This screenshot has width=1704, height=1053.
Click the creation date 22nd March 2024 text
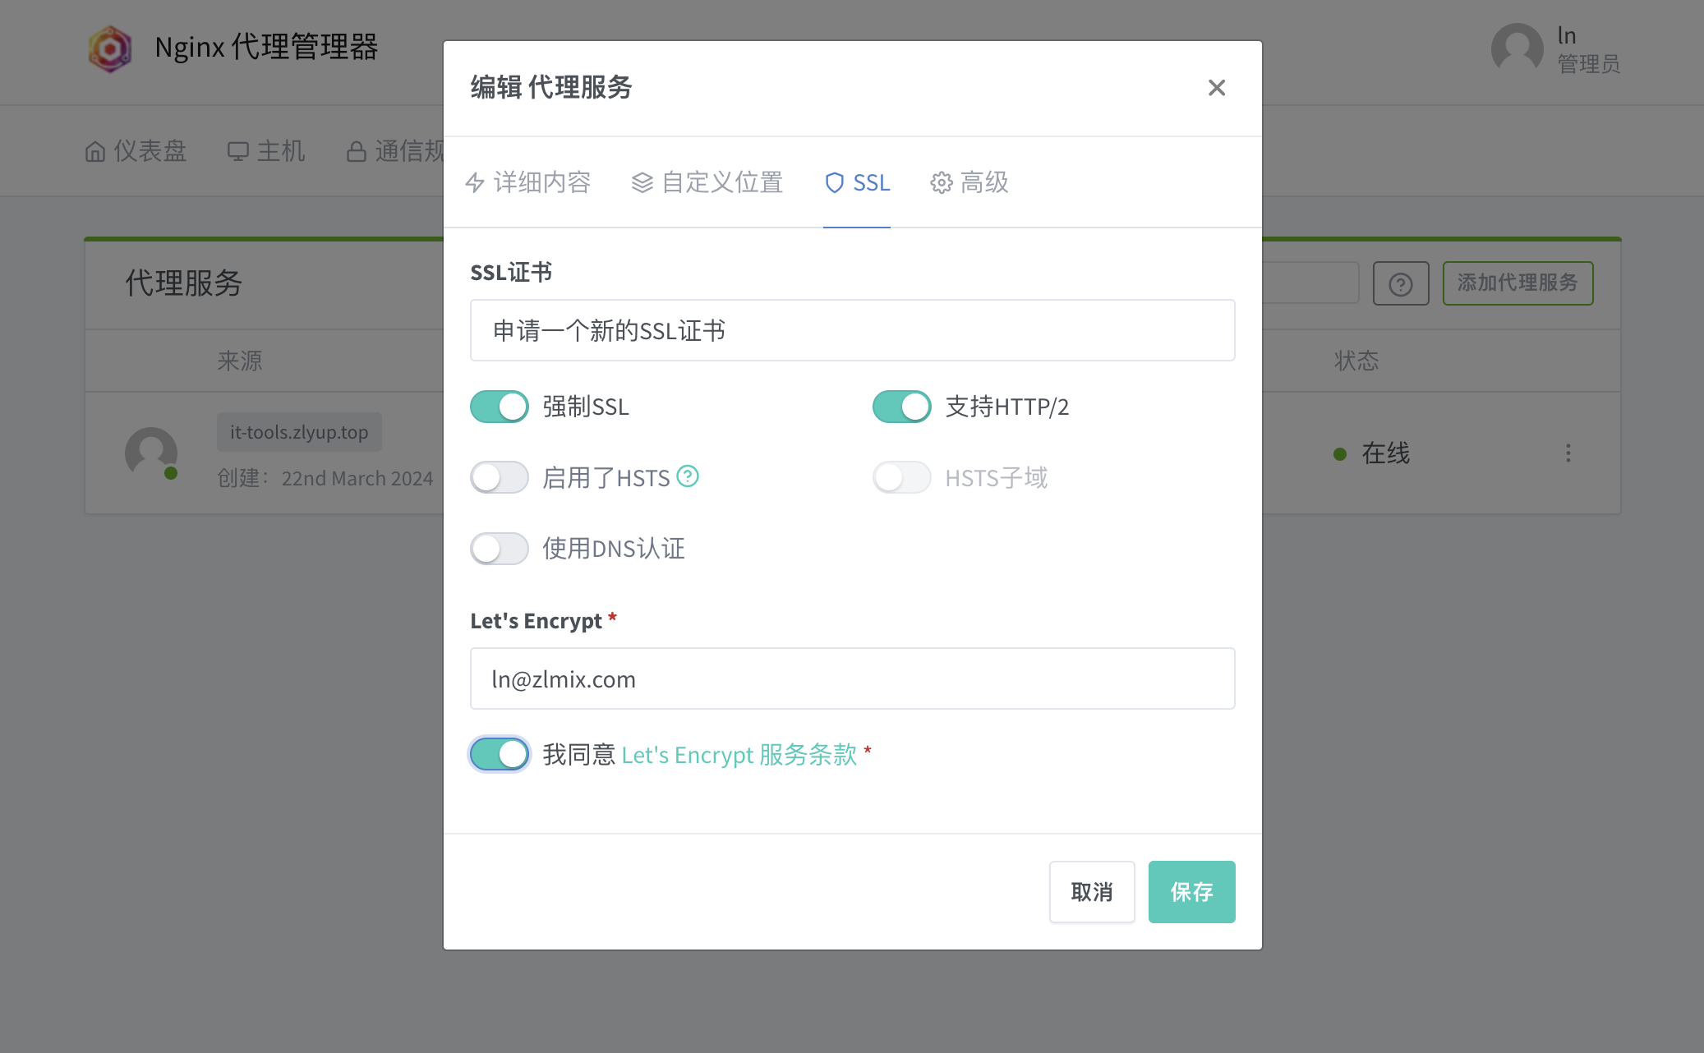pyautogui.click(x=357, y=478)
